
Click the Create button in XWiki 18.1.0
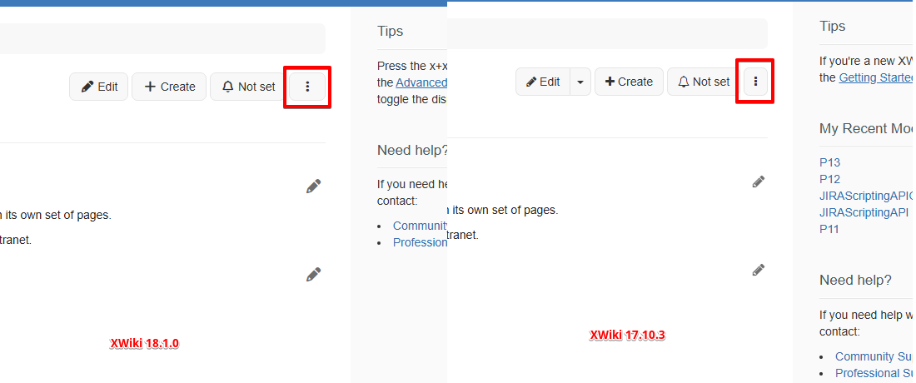click(x=169, y=87)
